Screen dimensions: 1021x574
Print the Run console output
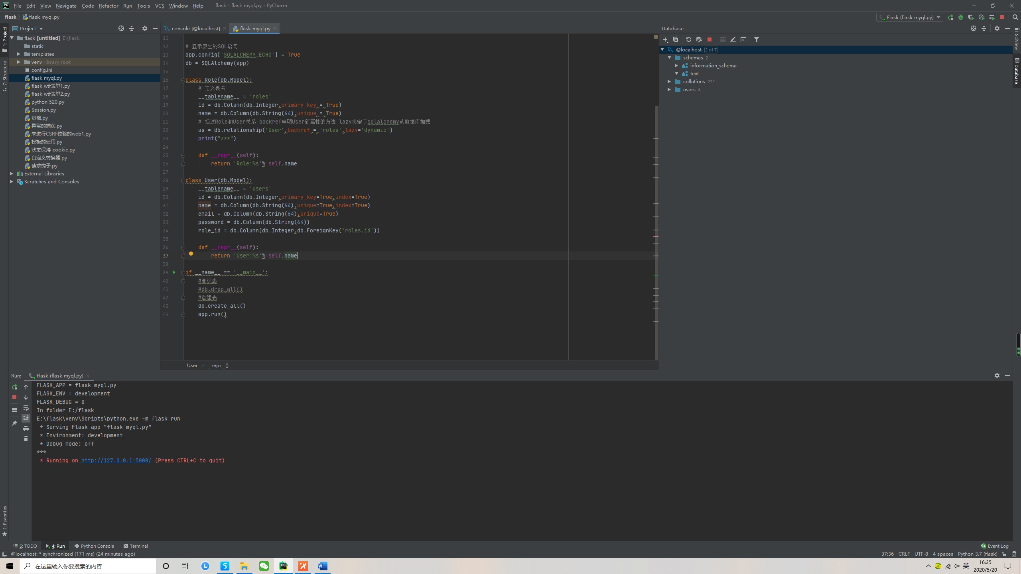click(x=26, y=429)
